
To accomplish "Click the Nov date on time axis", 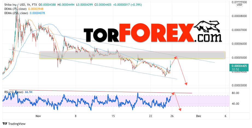I will [x=38, y=116].
